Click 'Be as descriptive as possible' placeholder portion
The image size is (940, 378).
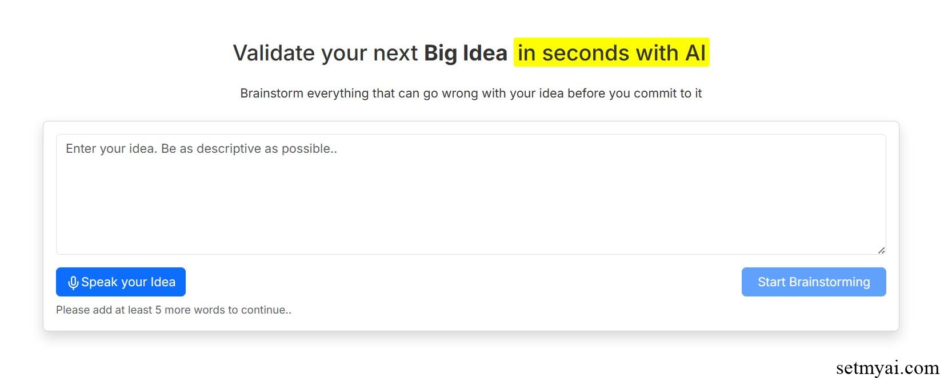[x=249, y=149]
